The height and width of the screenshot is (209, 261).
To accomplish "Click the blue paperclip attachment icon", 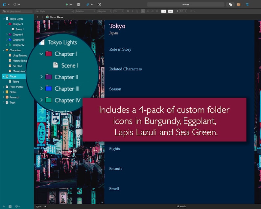I will click(x=88, y=5).
